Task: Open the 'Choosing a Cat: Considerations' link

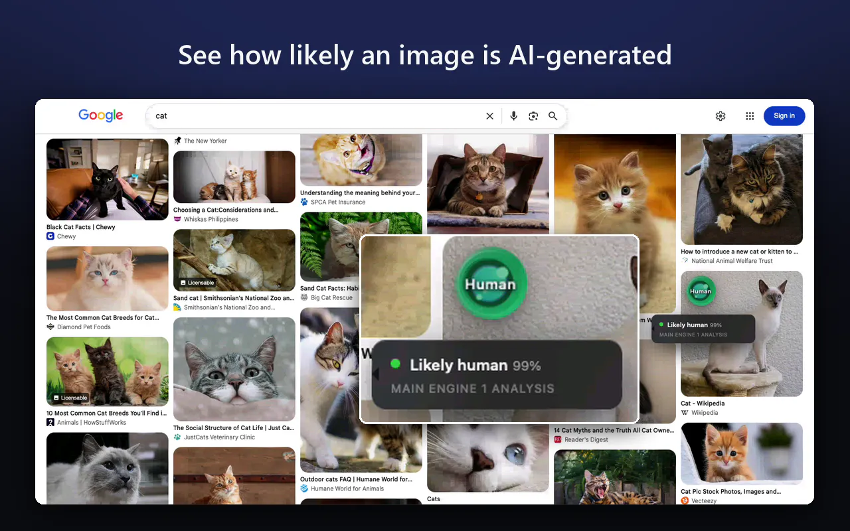Action: point(226,210)
